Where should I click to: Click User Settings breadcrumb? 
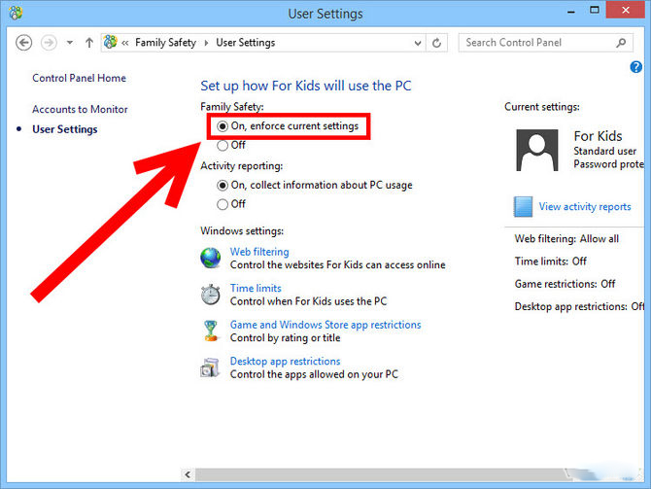246,43
